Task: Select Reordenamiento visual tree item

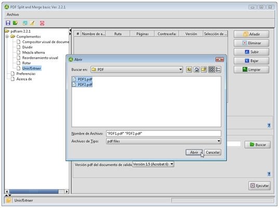Action: point(40,58)
